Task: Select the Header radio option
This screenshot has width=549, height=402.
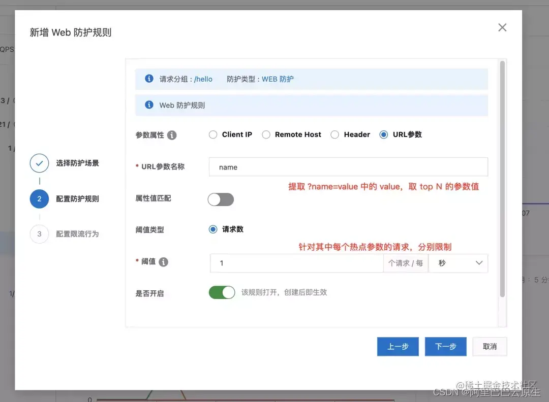Action: point(335,135)
